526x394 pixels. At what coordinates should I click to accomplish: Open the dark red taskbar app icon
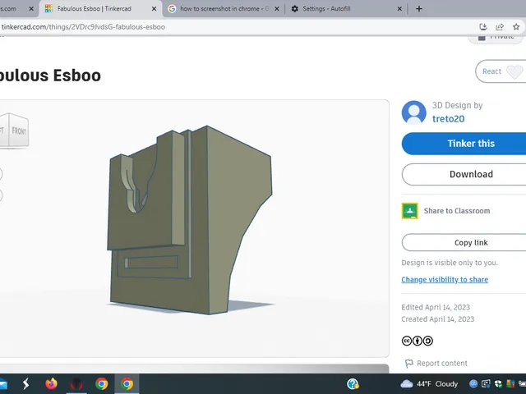click(x=76, y=383)
